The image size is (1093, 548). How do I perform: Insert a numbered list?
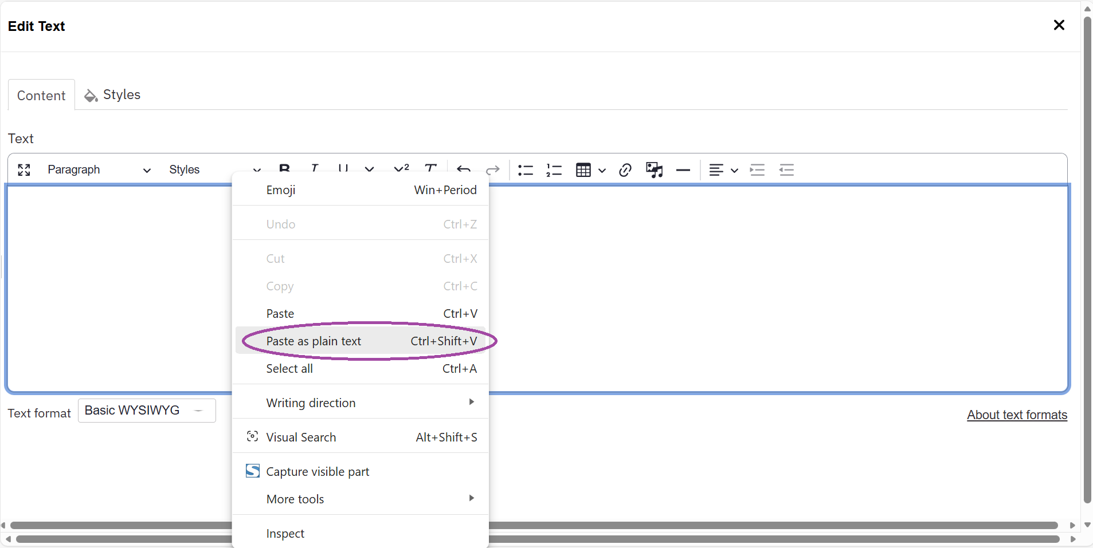point(554,170)
